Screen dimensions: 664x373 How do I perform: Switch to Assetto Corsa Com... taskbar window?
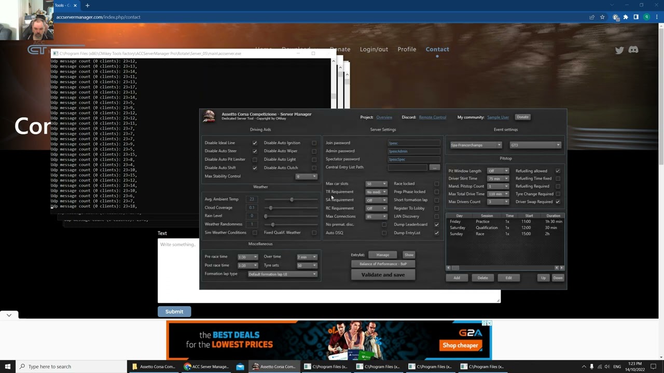(273, 366)
